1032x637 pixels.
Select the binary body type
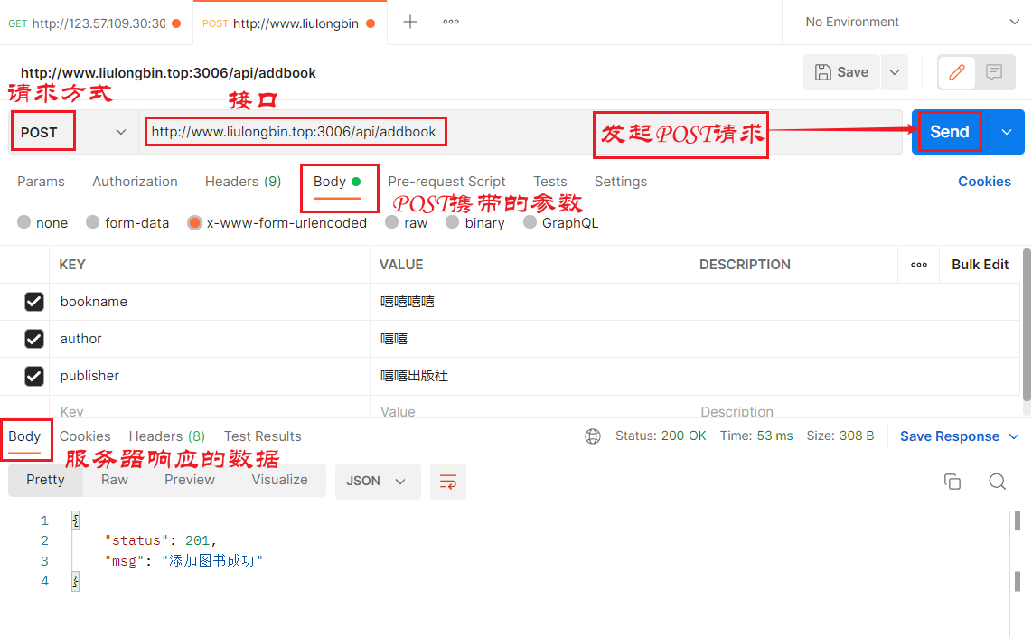[x=452, y=222]
